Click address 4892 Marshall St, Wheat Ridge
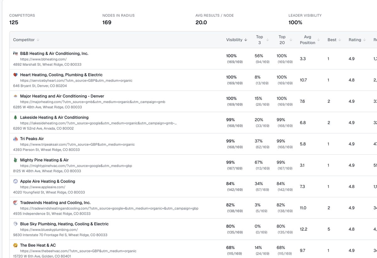Viewport: 377px width, 258px height. (47, 64)
